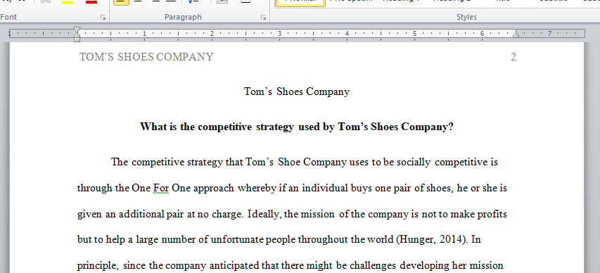600x273 pixels.
Task: Click the line starting "The competitive strategy that"
Action: tap(304, 163)
